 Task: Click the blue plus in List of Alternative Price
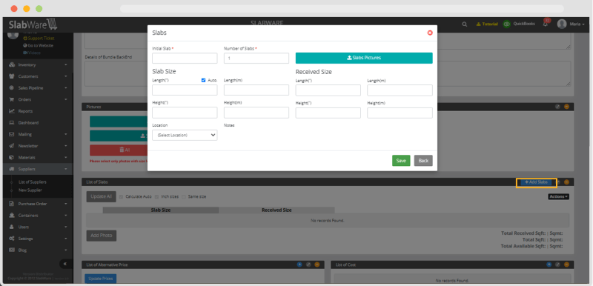click(x=299, y=265)
